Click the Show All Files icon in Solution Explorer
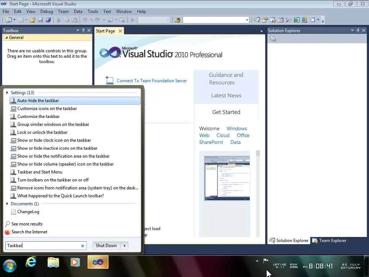The image size is (369, 277). [x=273, y=39]
